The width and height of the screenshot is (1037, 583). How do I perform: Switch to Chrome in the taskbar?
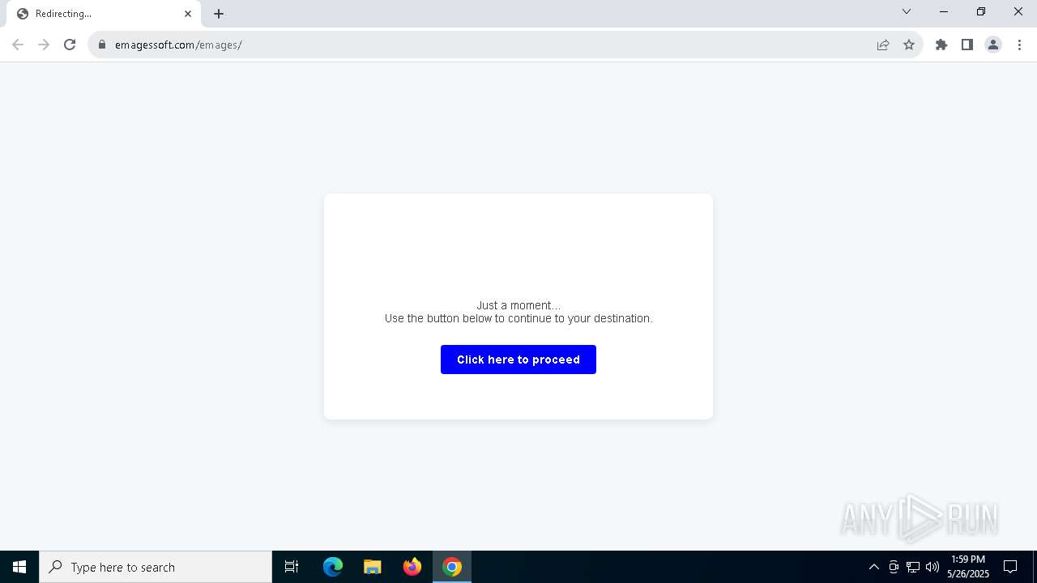click(452, 567)
